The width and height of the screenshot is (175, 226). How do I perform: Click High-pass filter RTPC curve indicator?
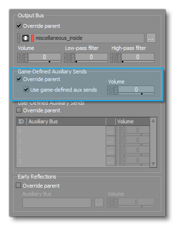tap(115, 58)
